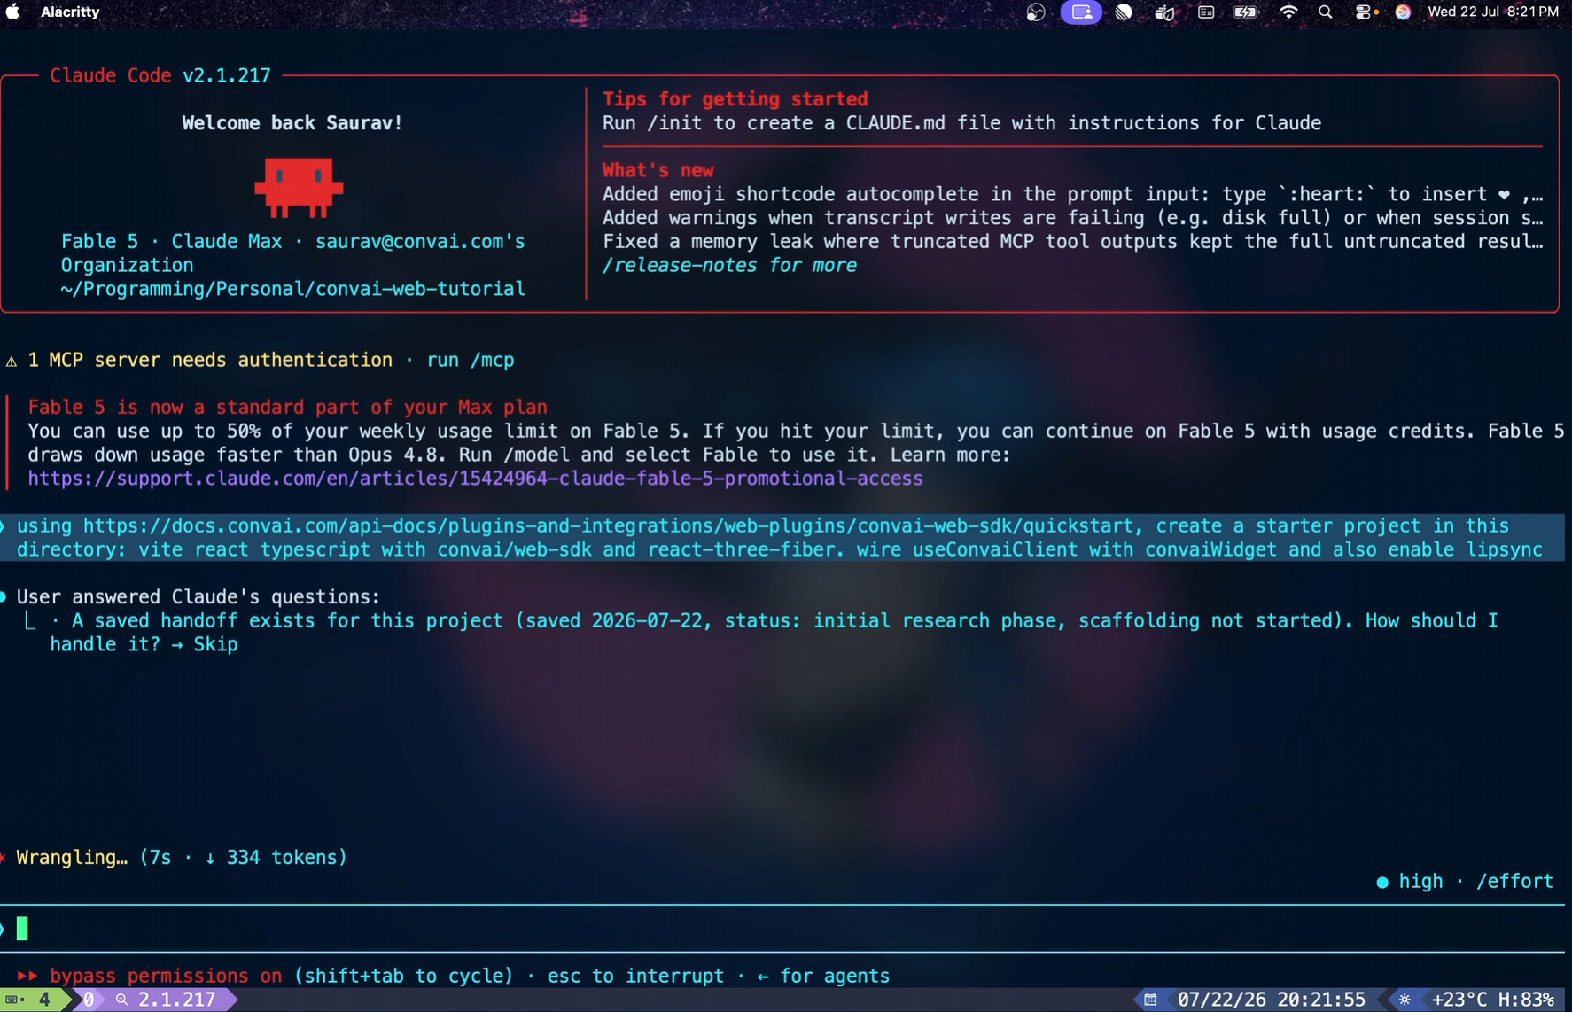Click the 'A saved handoff exists' question line
The height and width of the screenshot is (1012, 1572).
click(774, 632)
